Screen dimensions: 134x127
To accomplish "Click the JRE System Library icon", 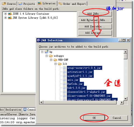I will pos(10,18).
